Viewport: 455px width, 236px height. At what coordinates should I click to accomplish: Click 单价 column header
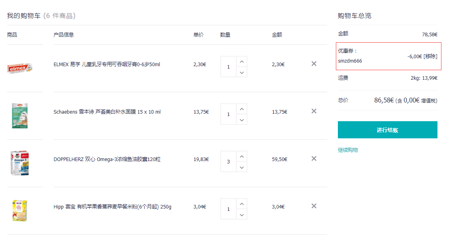[x=198, y=35]
